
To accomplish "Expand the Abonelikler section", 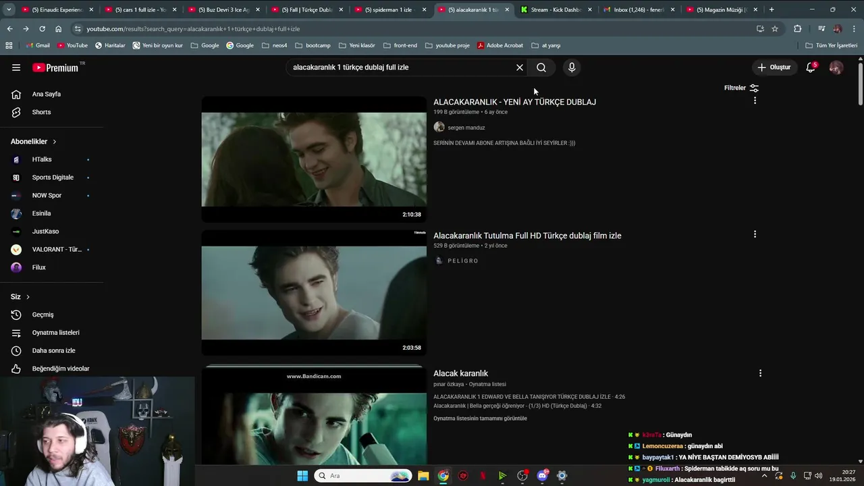I will click(x=34, y=141).
